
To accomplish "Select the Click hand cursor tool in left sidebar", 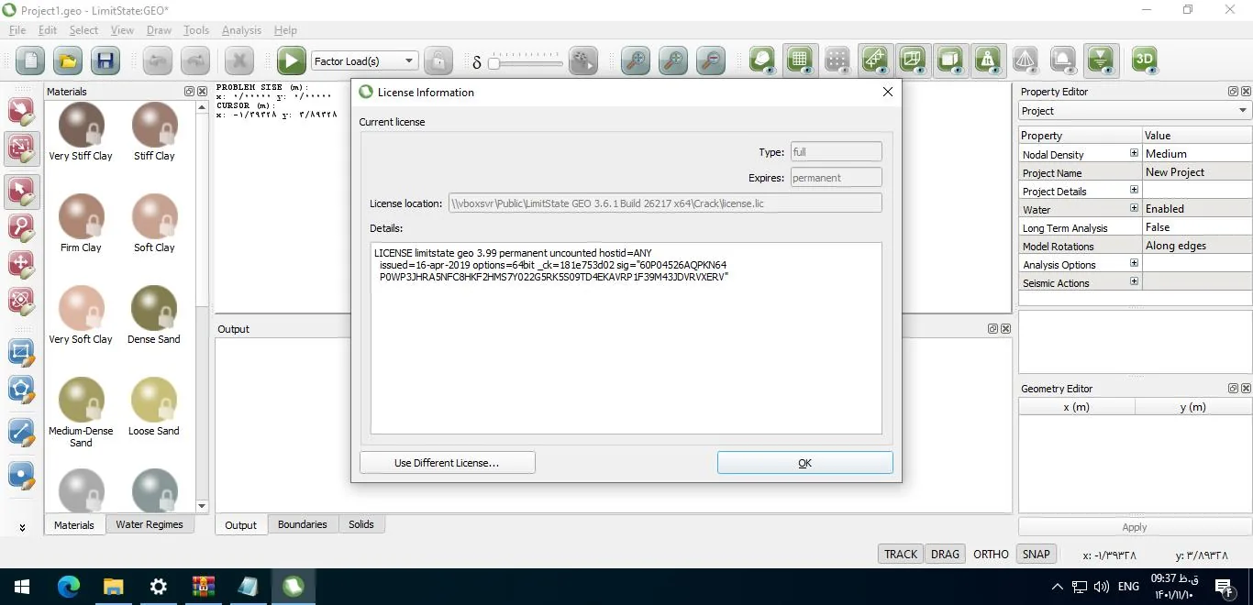I will point(21,111).
